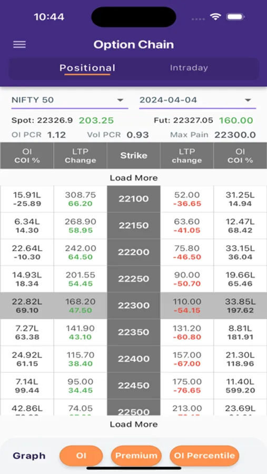Tap the put LTP cell 175.00
The width and height of the screenshot is (267, 474).
187,385
